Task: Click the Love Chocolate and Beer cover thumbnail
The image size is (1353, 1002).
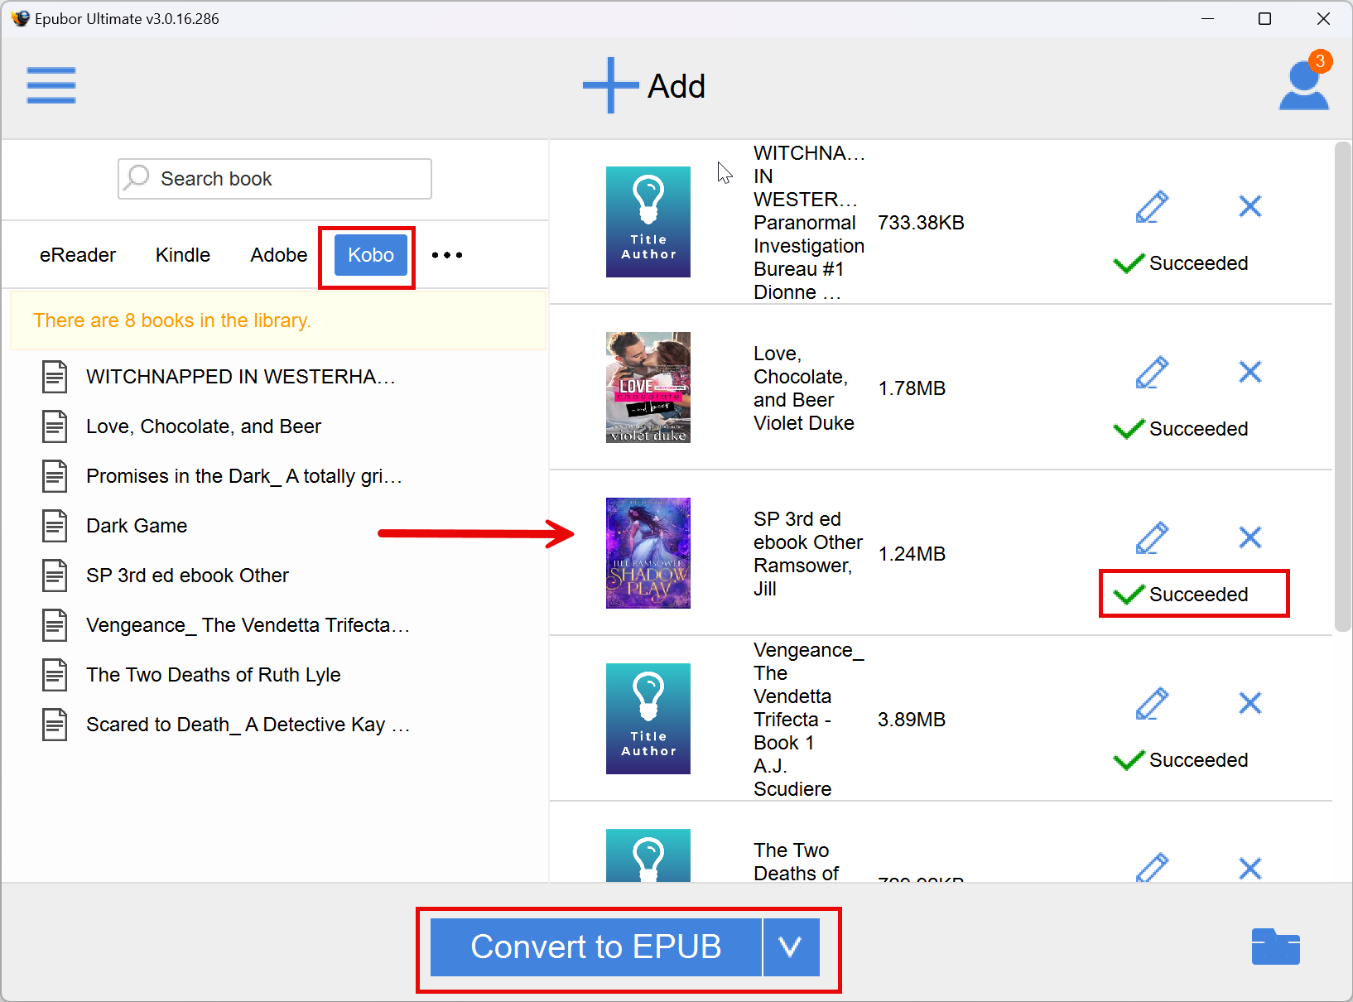Action: point(648,388)
